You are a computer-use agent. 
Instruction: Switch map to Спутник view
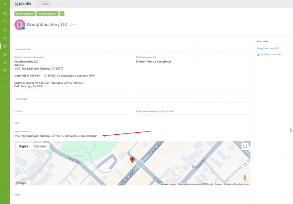(40, 146)
